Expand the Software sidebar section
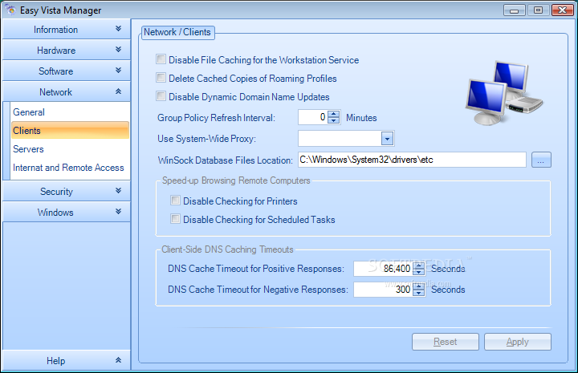Screen dimensions: 578x373 coord(67,71)
